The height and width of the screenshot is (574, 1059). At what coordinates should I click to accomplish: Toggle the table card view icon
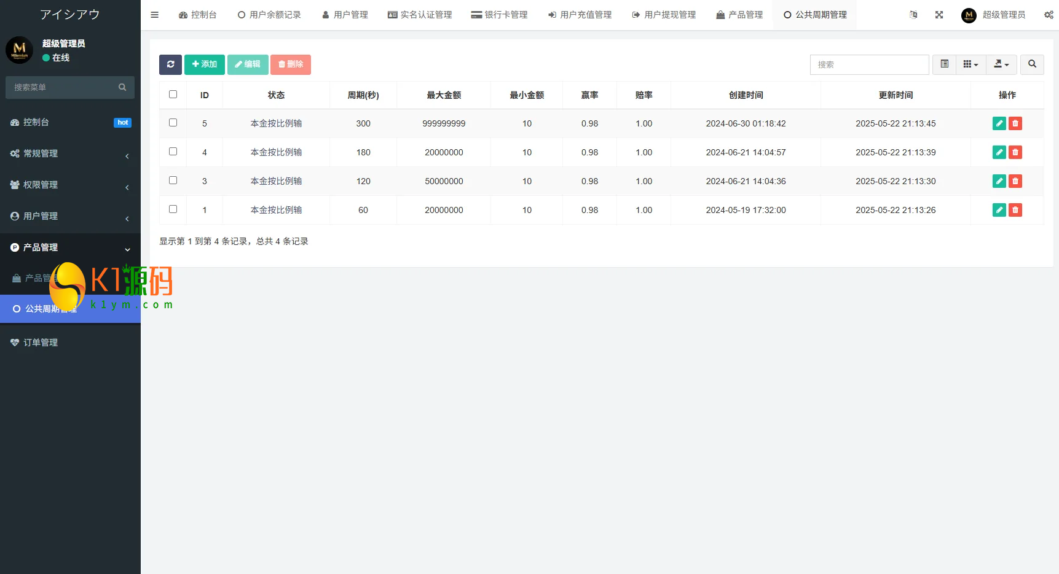pos(944,64)
